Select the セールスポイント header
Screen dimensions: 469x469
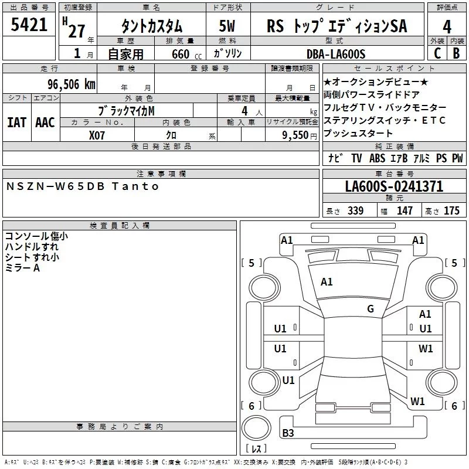(x=394, y=68)
